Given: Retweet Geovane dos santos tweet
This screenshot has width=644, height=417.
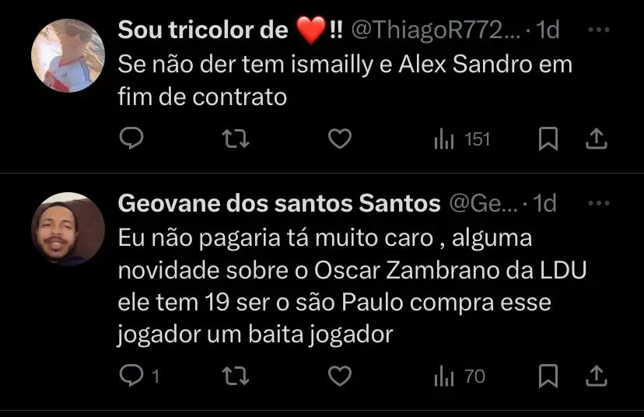Looking at the screenshot, I should coord(236,376).
